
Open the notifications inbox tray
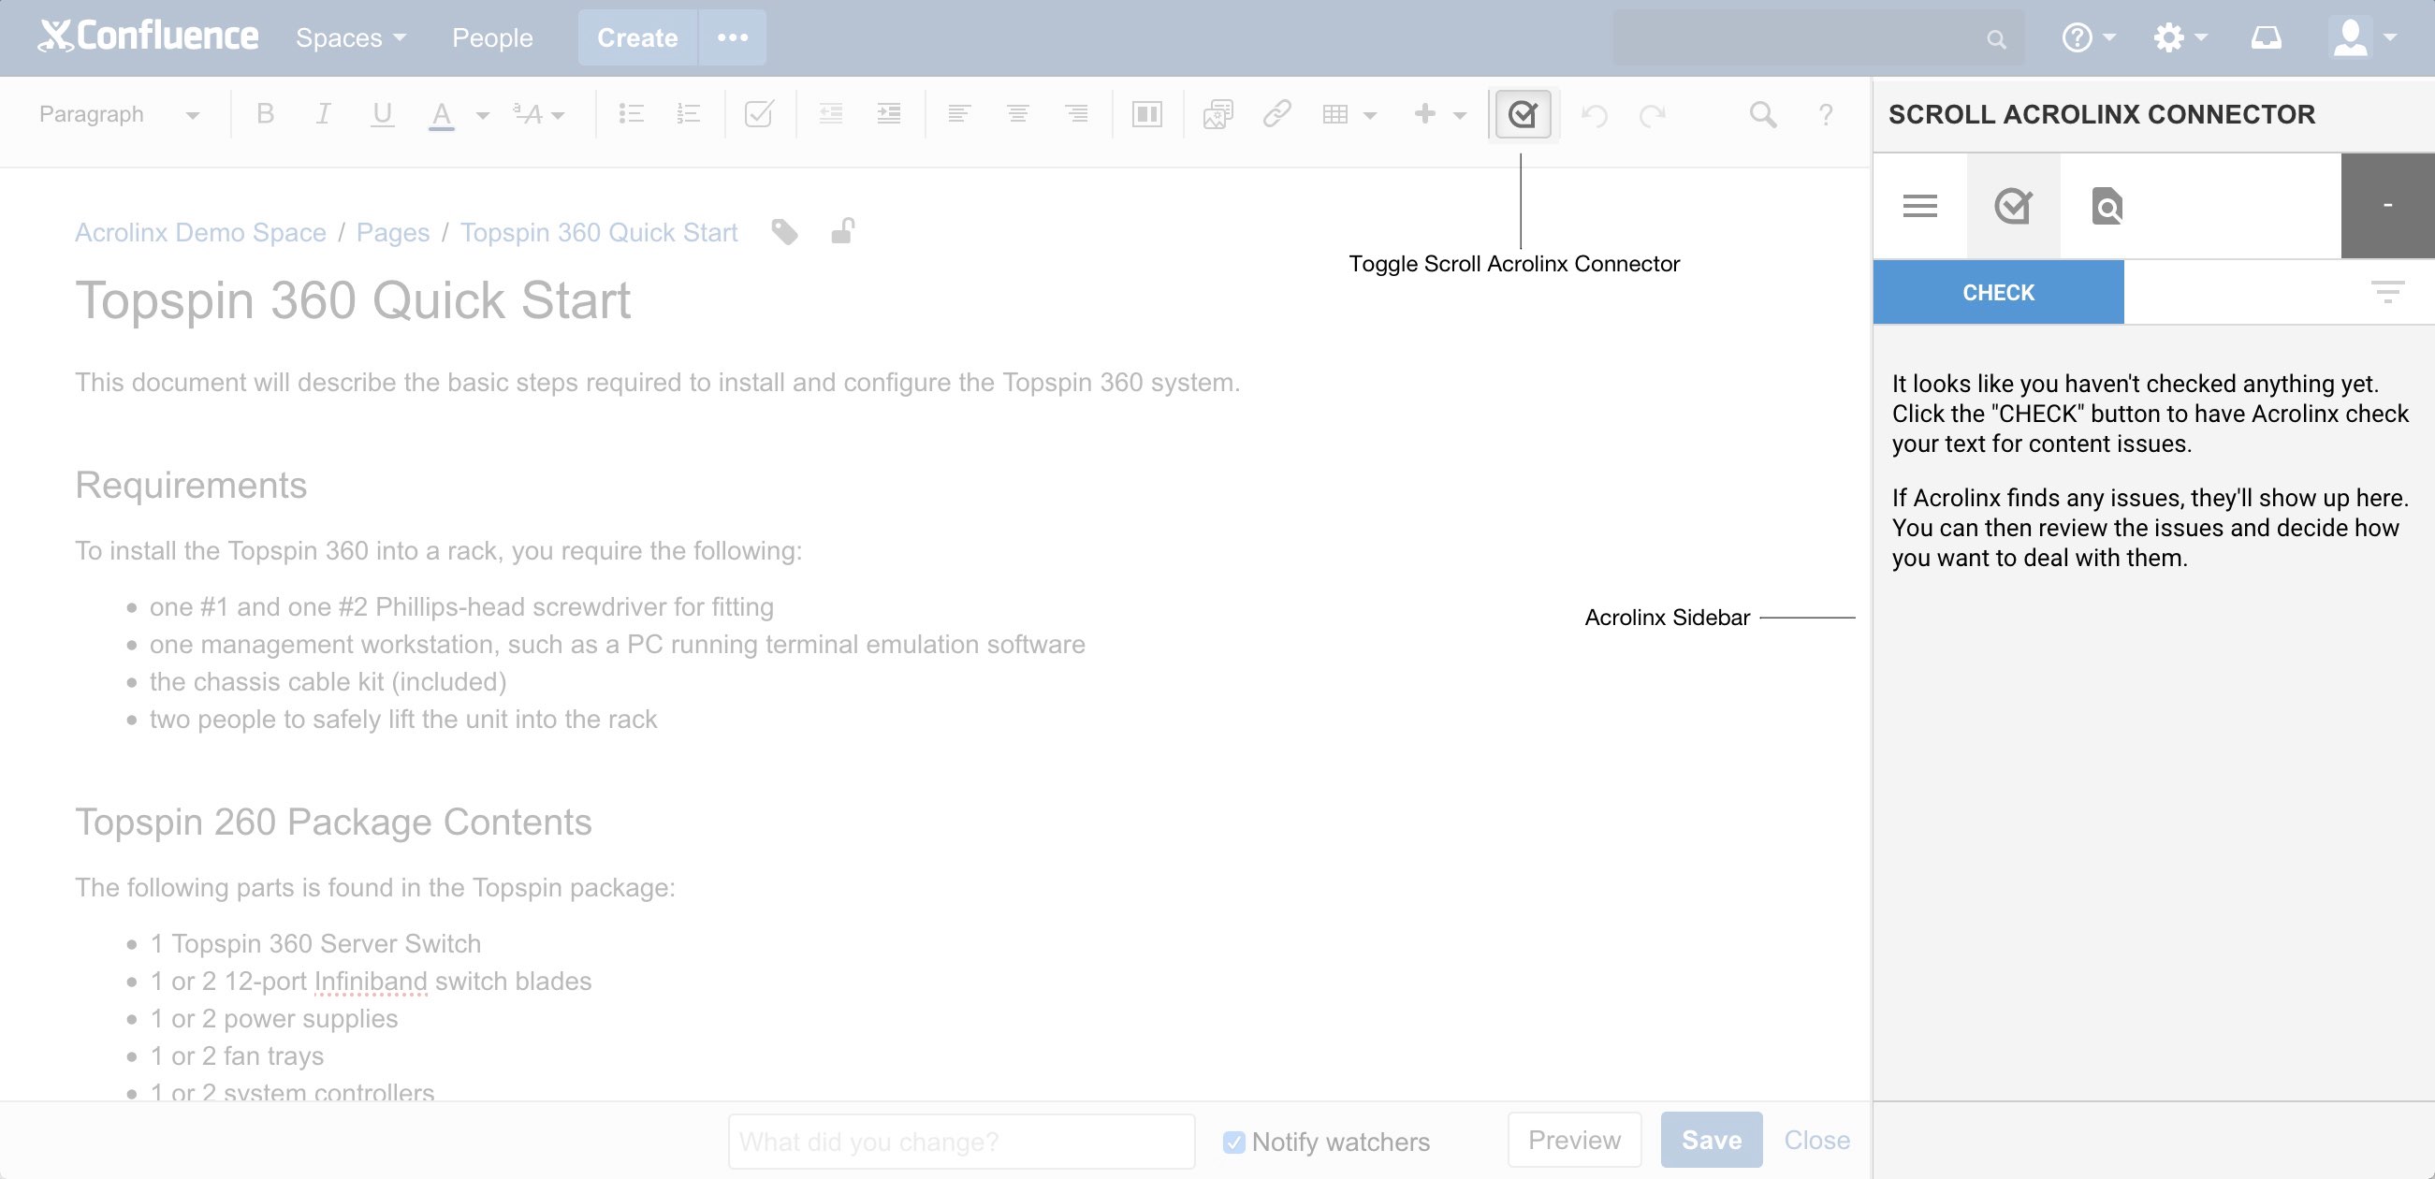pyautogui.click(x=2266, y=37)
